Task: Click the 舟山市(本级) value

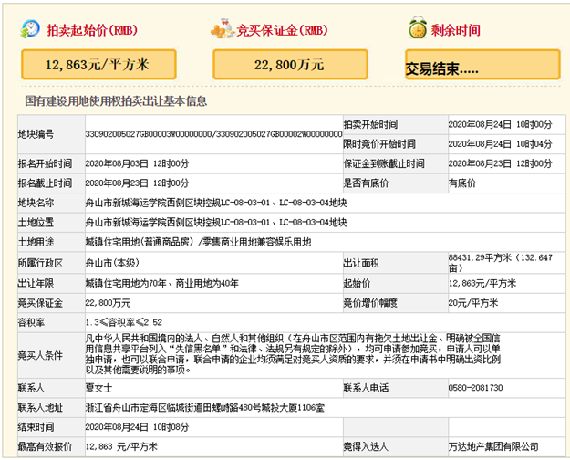Action: [x=112, y=263]
